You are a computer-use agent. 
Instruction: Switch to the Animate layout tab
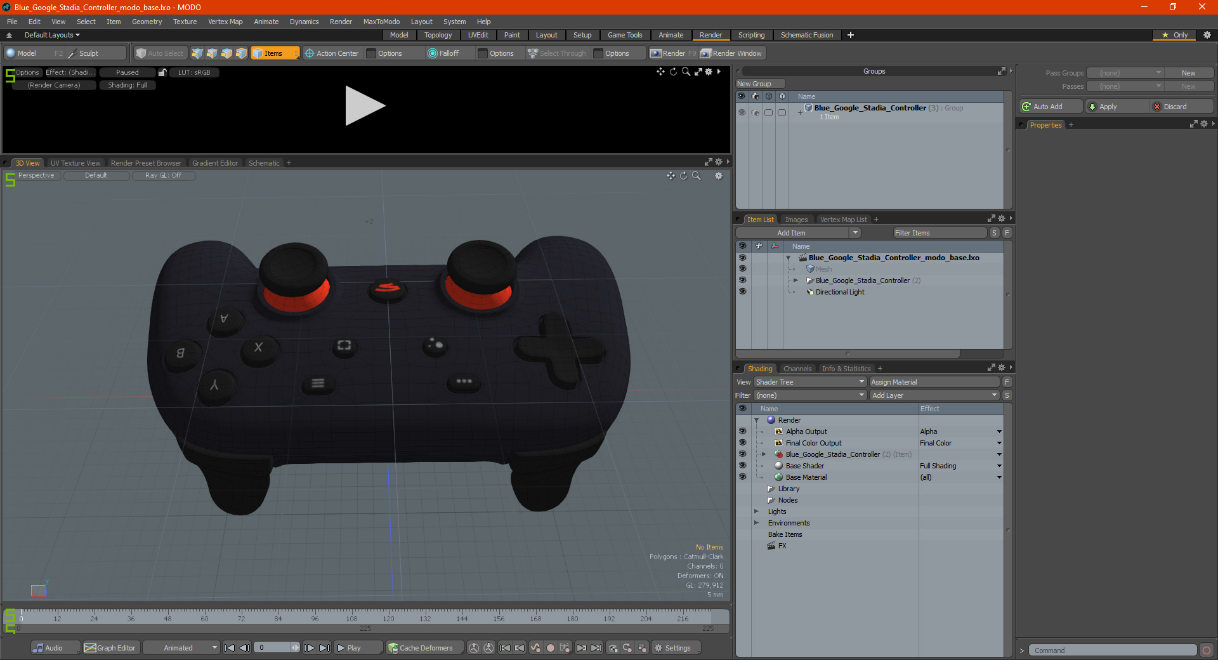pyautogui.click(x=671, y=35)
